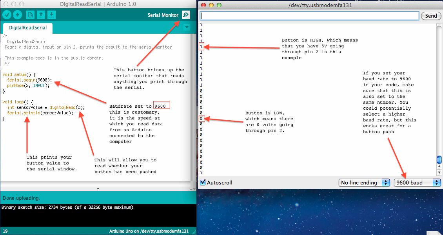Select the DigitalReadSerial sketch tab
The image size is (443, 235).
[x=27, y=28]
